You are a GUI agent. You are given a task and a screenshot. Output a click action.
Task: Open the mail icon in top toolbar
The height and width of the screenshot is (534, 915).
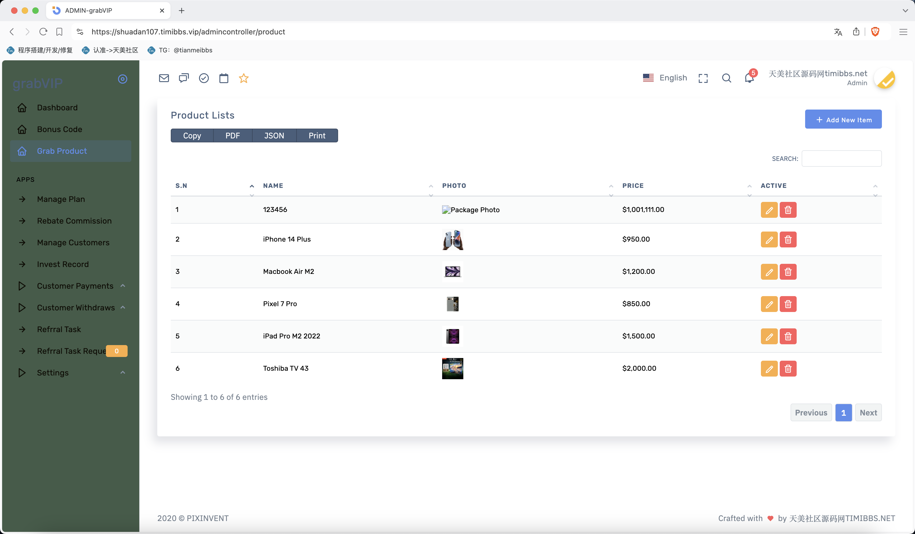click(x=164, y=78)
